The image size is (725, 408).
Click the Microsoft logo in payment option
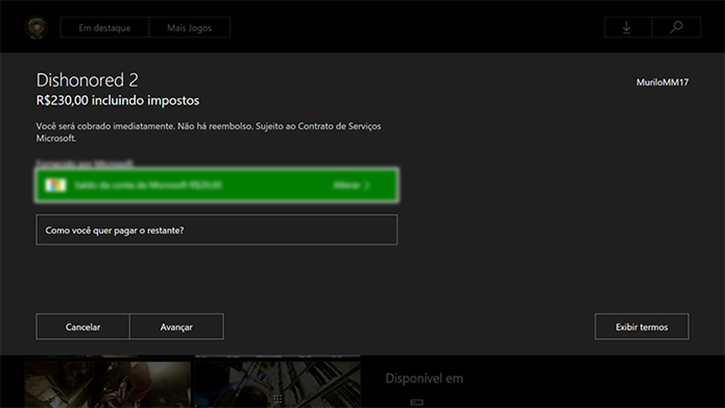point(55,186)
